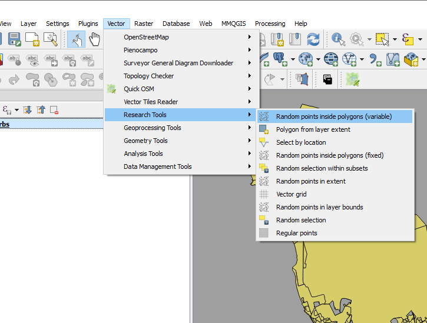Open the Help menu
Screen dimensions: 427x323
[300, 24]
